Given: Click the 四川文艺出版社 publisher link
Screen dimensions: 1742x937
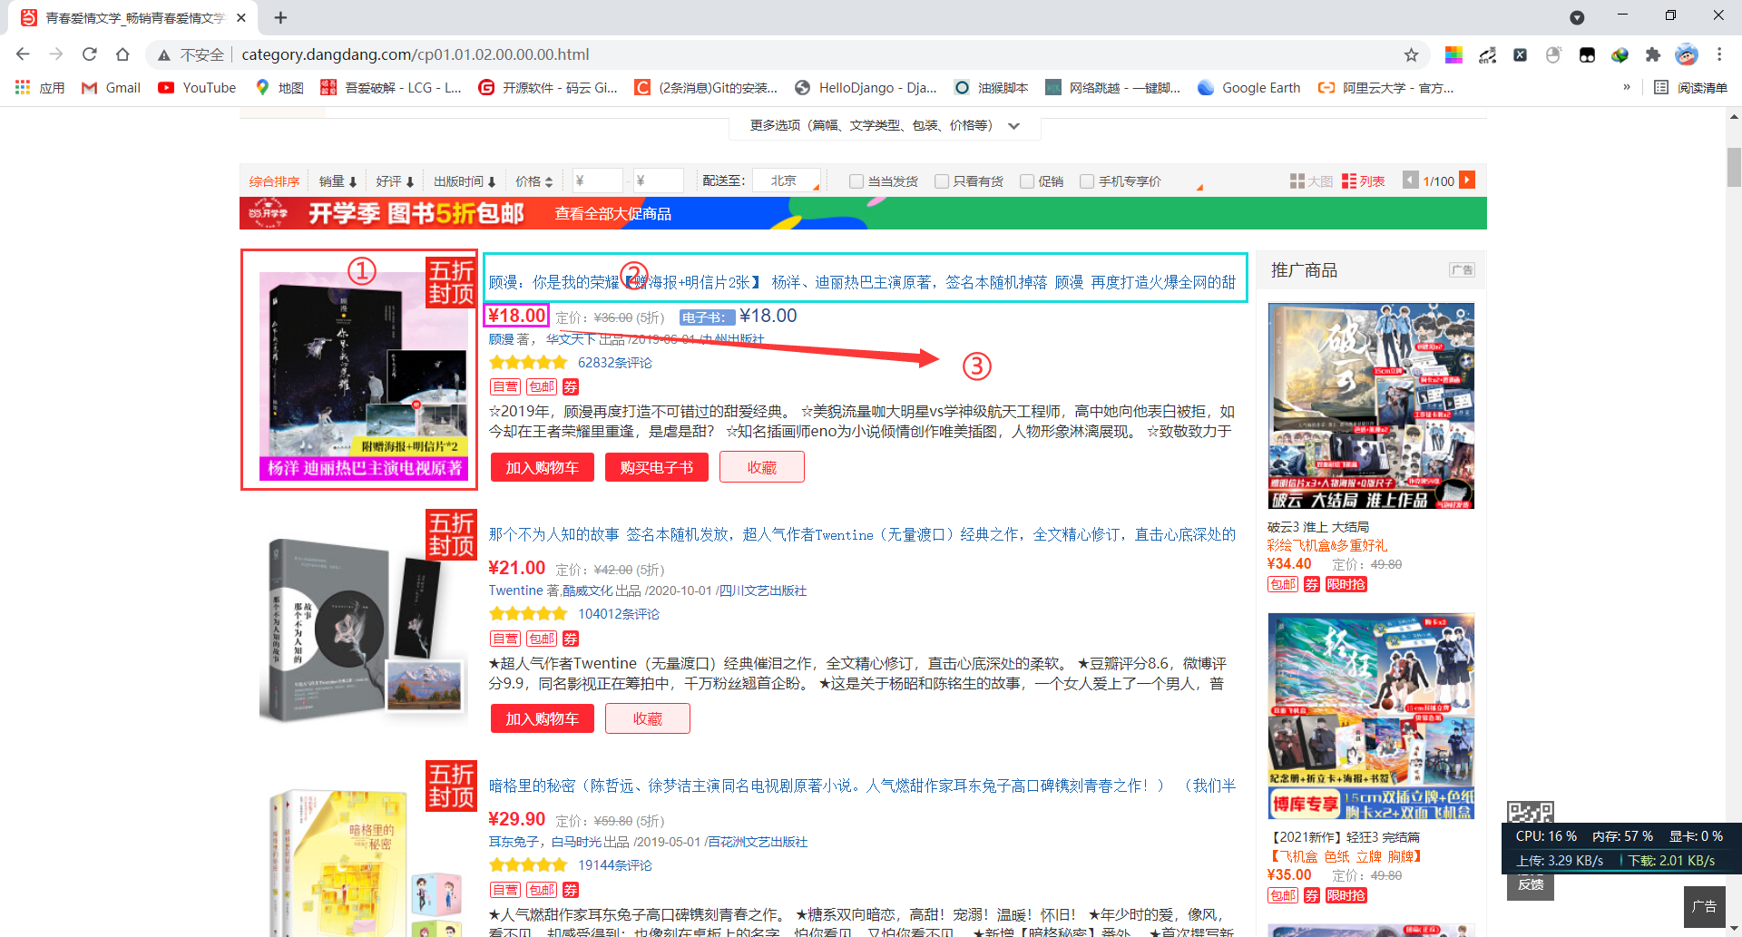Looking at the screenshot, I should (x=761, y=591).
